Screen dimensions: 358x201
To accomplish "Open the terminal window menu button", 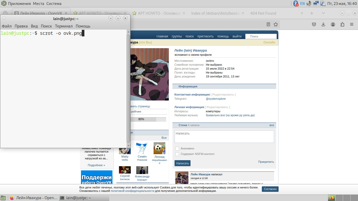I will (4, 18).
